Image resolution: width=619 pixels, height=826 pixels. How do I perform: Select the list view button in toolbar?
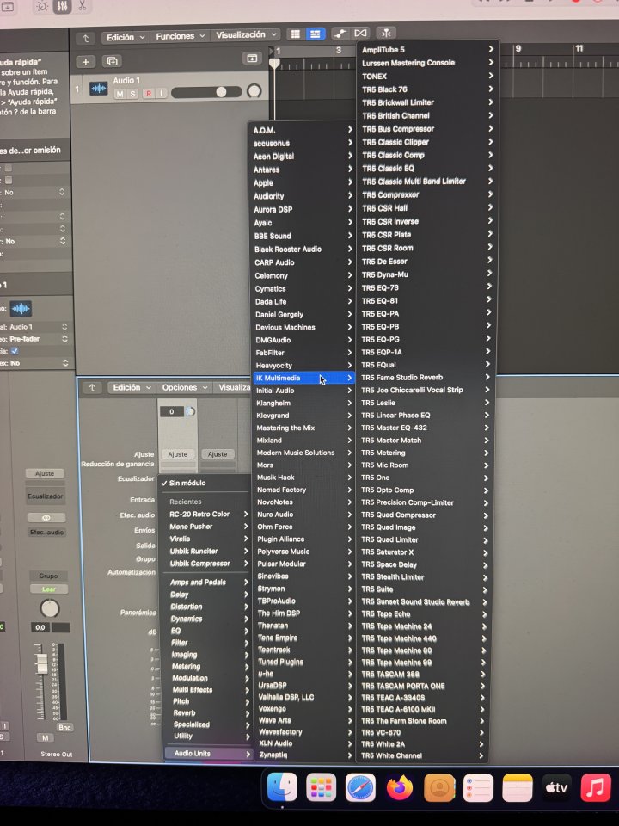pyautogui.click(x=315, y=34)
